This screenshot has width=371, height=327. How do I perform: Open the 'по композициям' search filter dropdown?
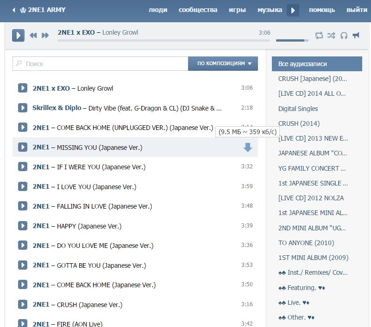click(x=223, y=63)
